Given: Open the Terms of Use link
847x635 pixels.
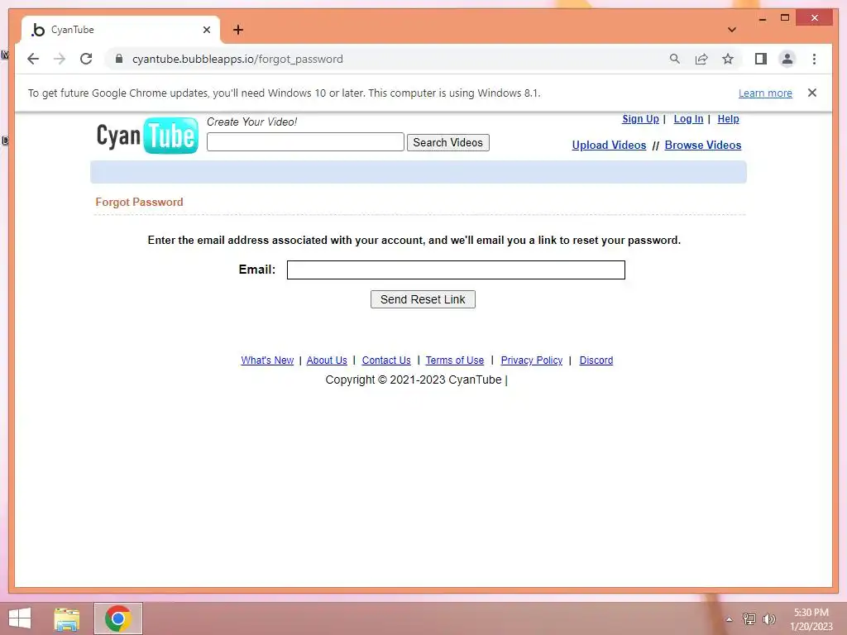Looking at the screenshot, I should pyautogui.click(x=455, y=360).
